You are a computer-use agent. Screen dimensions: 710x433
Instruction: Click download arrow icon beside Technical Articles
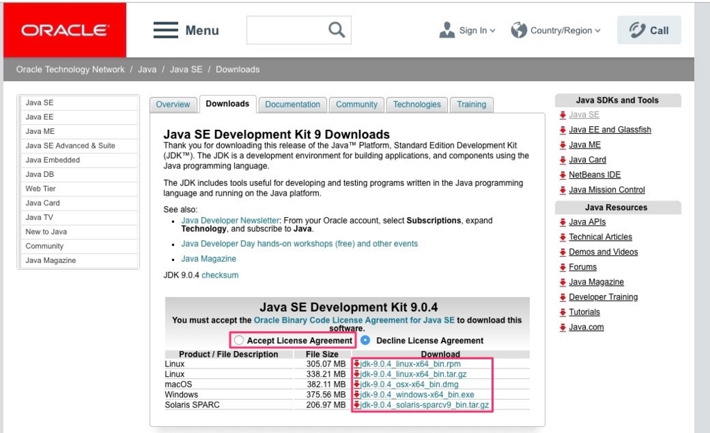click(x=562, y=237)
